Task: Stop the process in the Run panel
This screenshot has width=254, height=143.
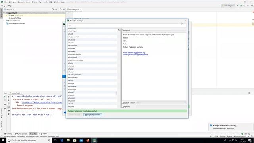Action: 5,100
